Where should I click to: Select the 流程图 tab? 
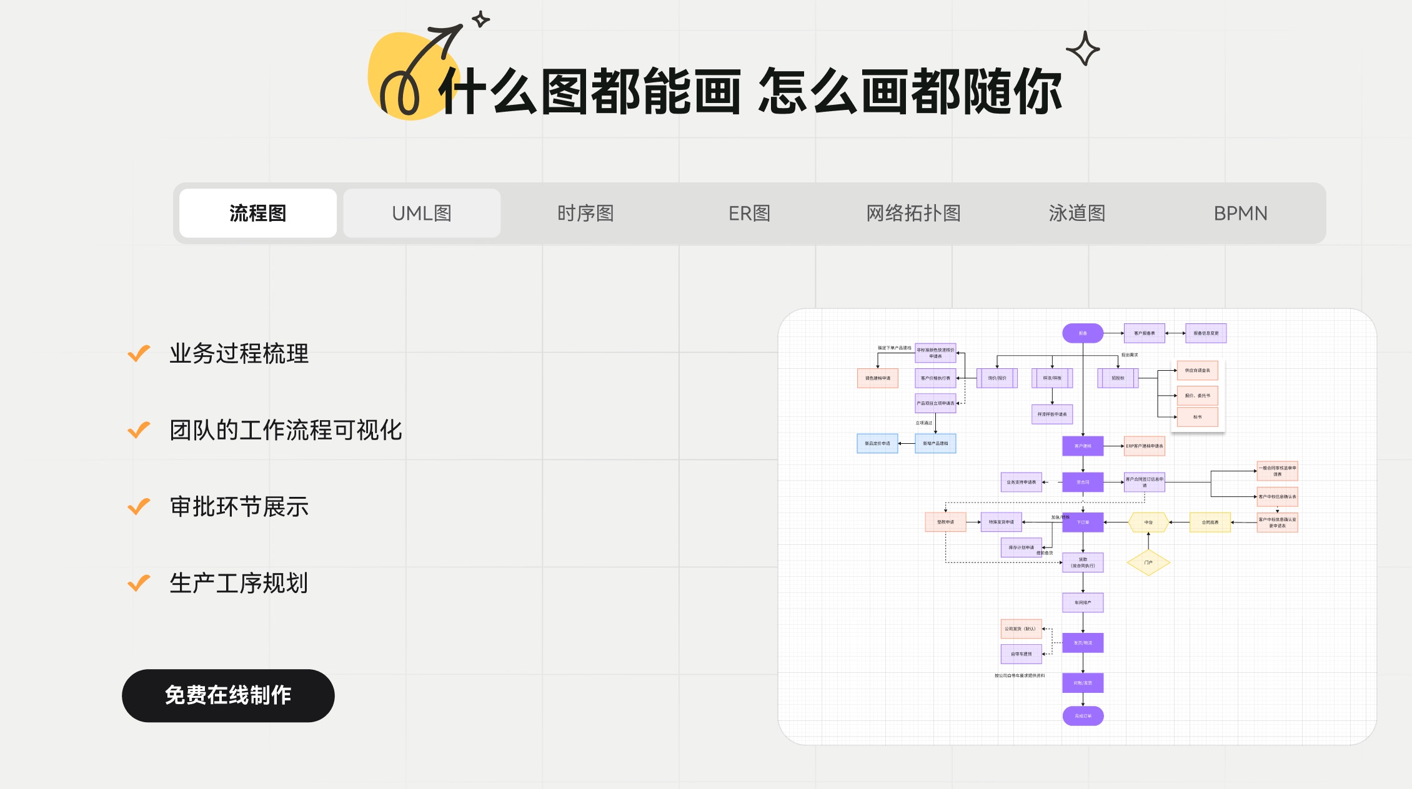(x=257, y=213)
